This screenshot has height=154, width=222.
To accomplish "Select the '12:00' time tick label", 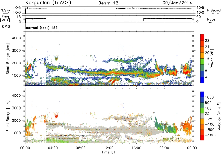I will 109,148.
